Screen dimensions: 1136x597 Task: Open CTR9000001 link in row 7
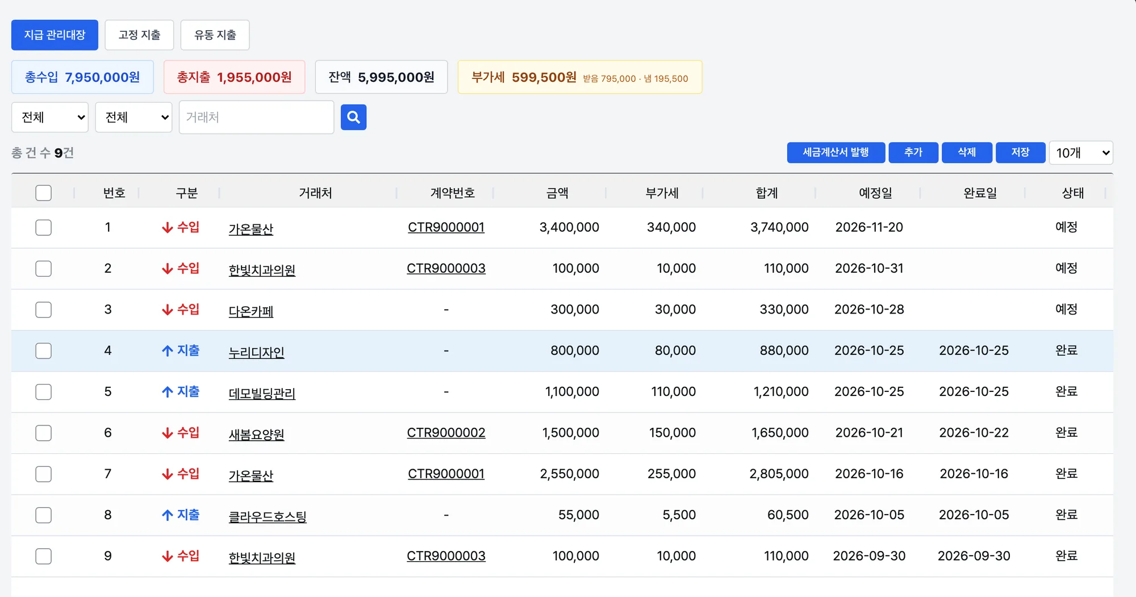pyautogui.click(x=446, y=474)
